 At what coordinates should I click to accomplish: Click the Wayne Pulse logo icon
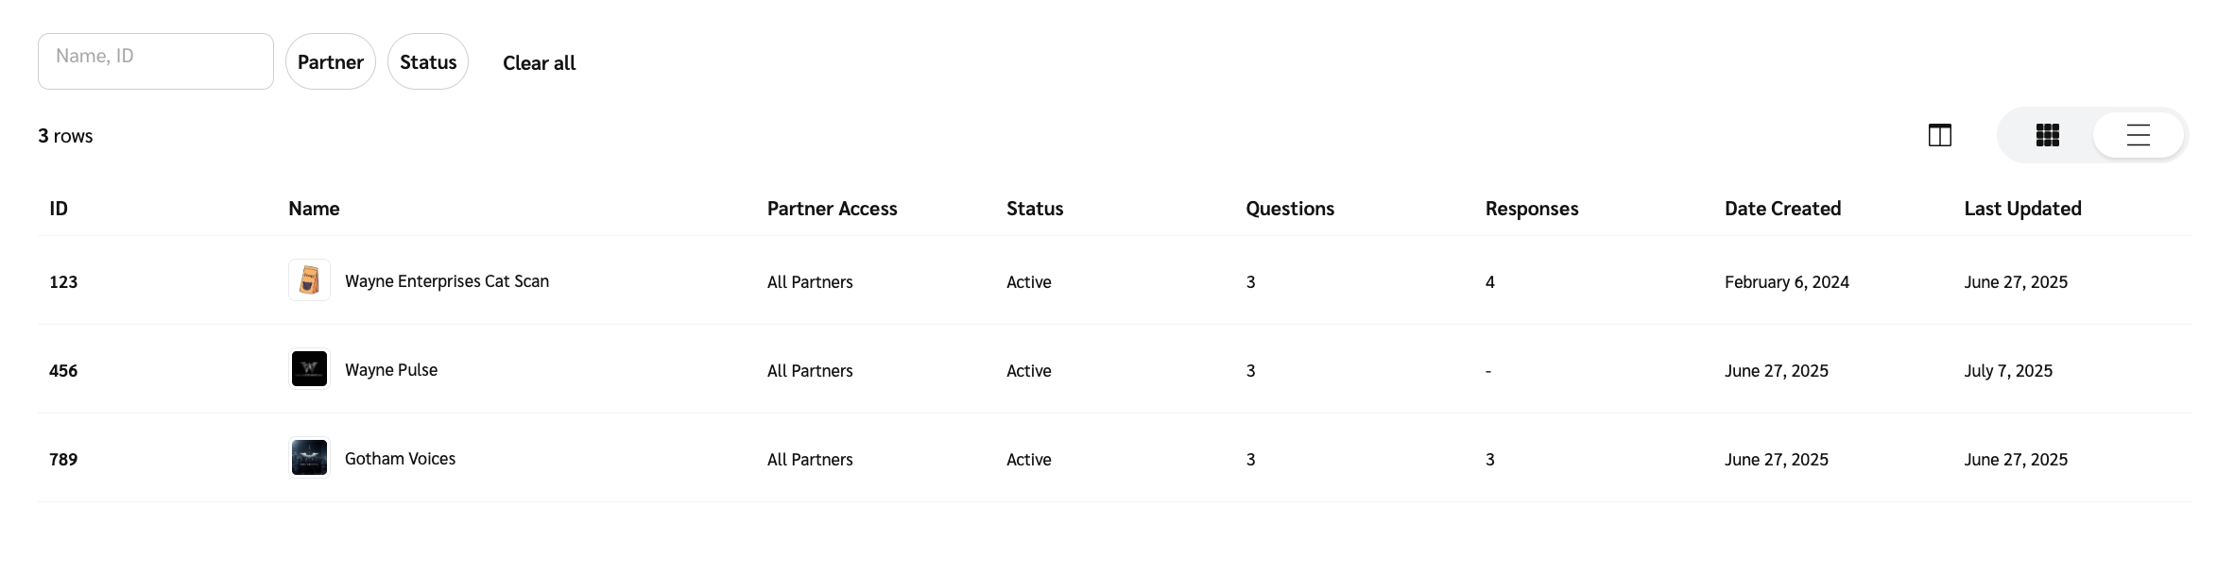309,369
